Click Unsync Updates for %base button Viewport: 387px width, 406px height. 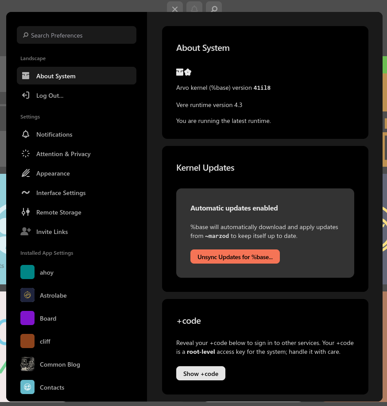[x=235, y=257]
